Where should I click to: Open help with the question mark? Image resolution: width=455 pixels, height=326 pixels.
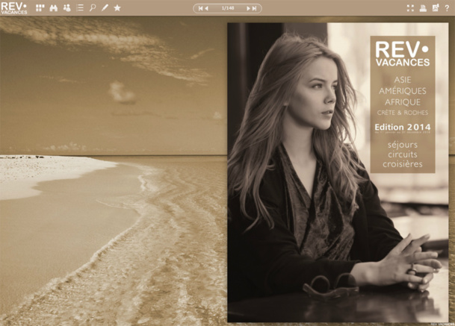tap(447, 7)
